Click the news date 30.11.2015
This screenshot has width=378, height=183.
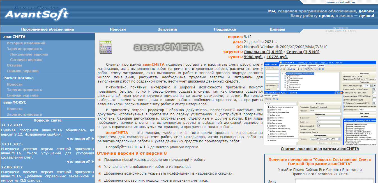pyautogui.click(x=12, y=144)
